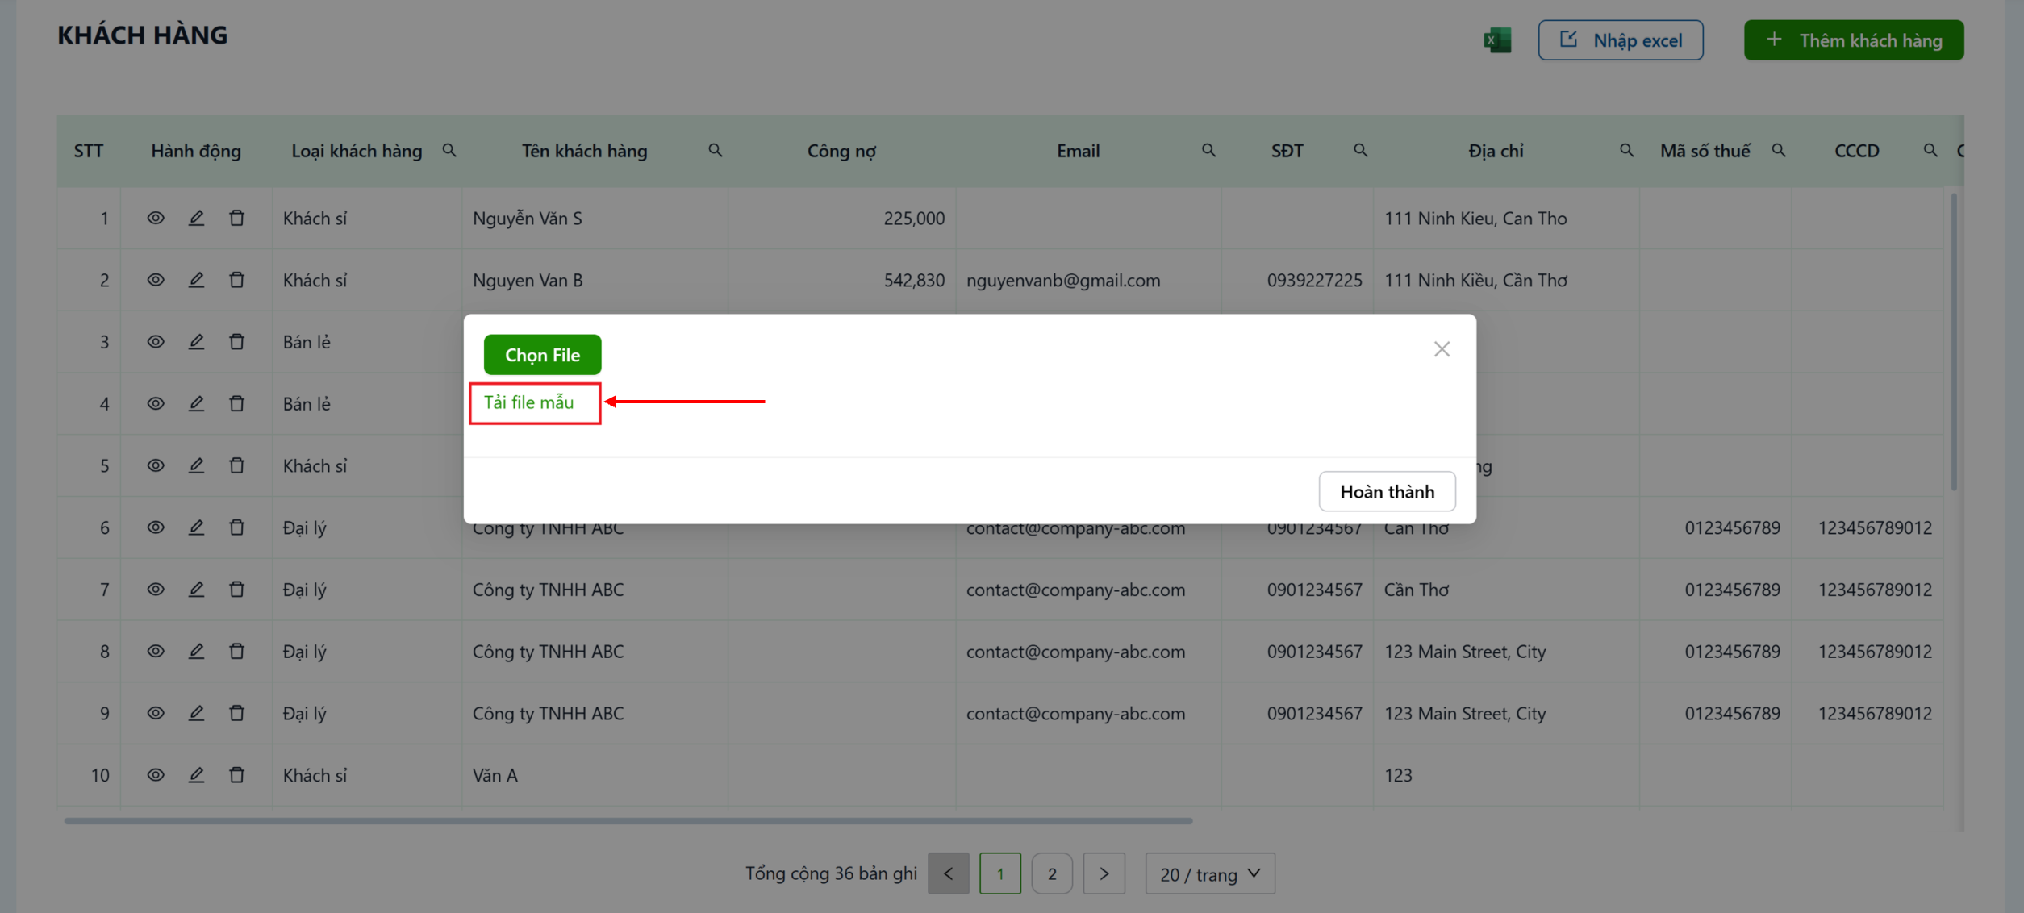Click the edit pencil in row 9
2024x913 pixels.
(196, 713)
